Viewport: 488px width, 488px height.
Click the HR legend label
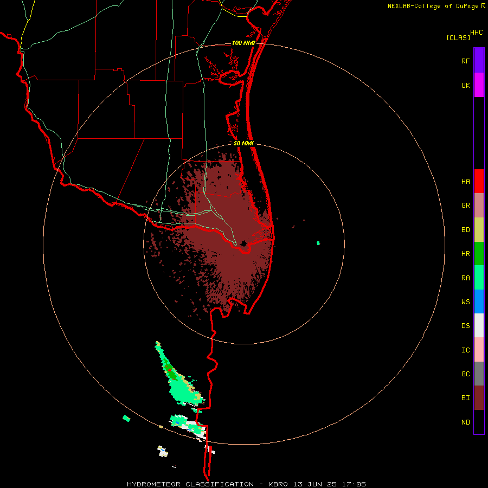tap(465, 254)
